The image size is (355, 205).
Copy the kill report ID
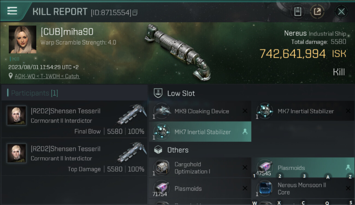135,13
